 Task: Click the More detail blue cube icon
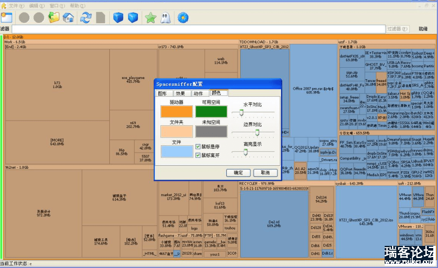click(133, 18)
